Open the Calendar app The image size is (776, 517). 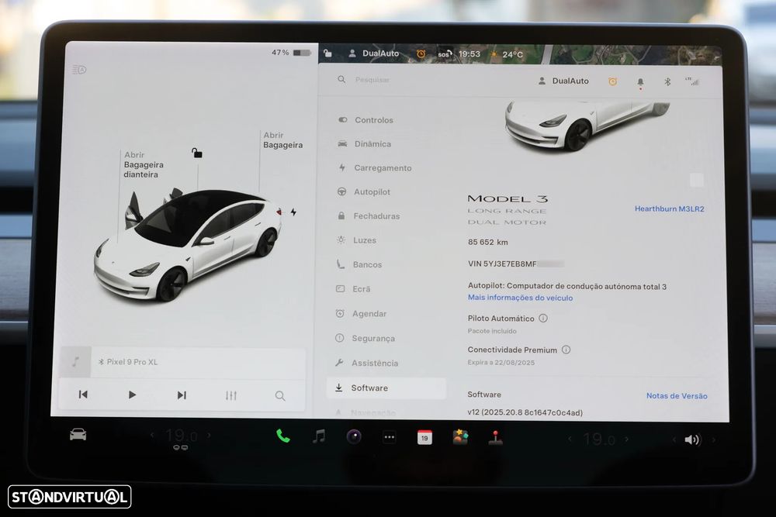pos(424,437)
